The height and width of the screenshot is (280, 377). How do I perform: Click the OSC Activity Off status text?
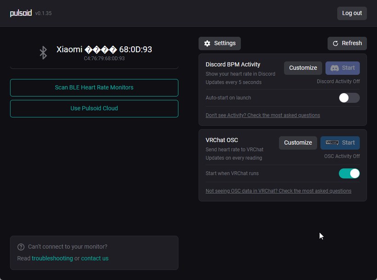(x=342, y=156)
